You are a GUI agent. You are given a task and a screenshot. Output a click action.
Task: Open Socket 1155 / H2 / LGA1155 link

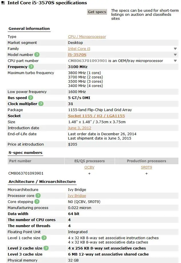coord(96,116)
